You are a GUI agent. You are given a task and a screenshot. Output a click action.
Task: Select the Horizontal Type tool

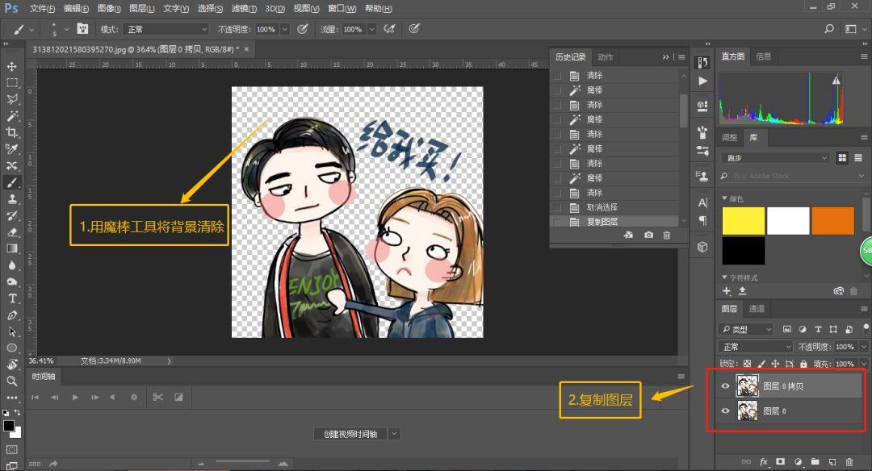[11, 299]
